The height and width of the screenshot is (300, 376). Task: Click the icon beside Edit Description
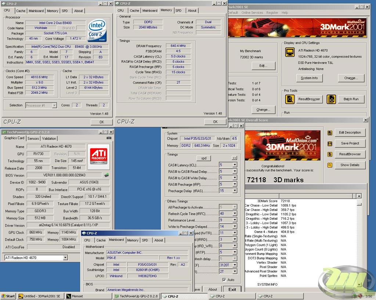click(330, 133)
